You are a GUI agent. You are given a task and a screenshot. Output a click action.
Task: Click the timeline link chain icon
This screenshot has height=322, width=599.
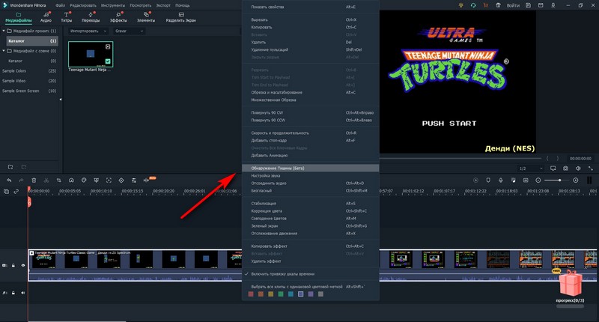click(16, 192)
